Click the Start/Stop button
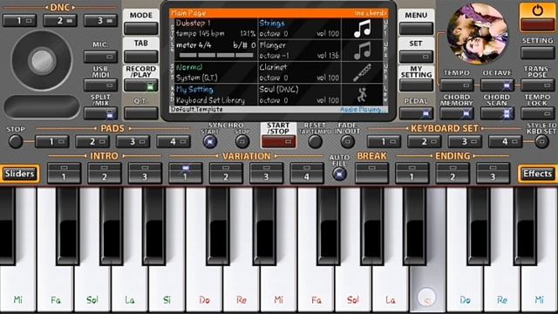 (278, 141)
